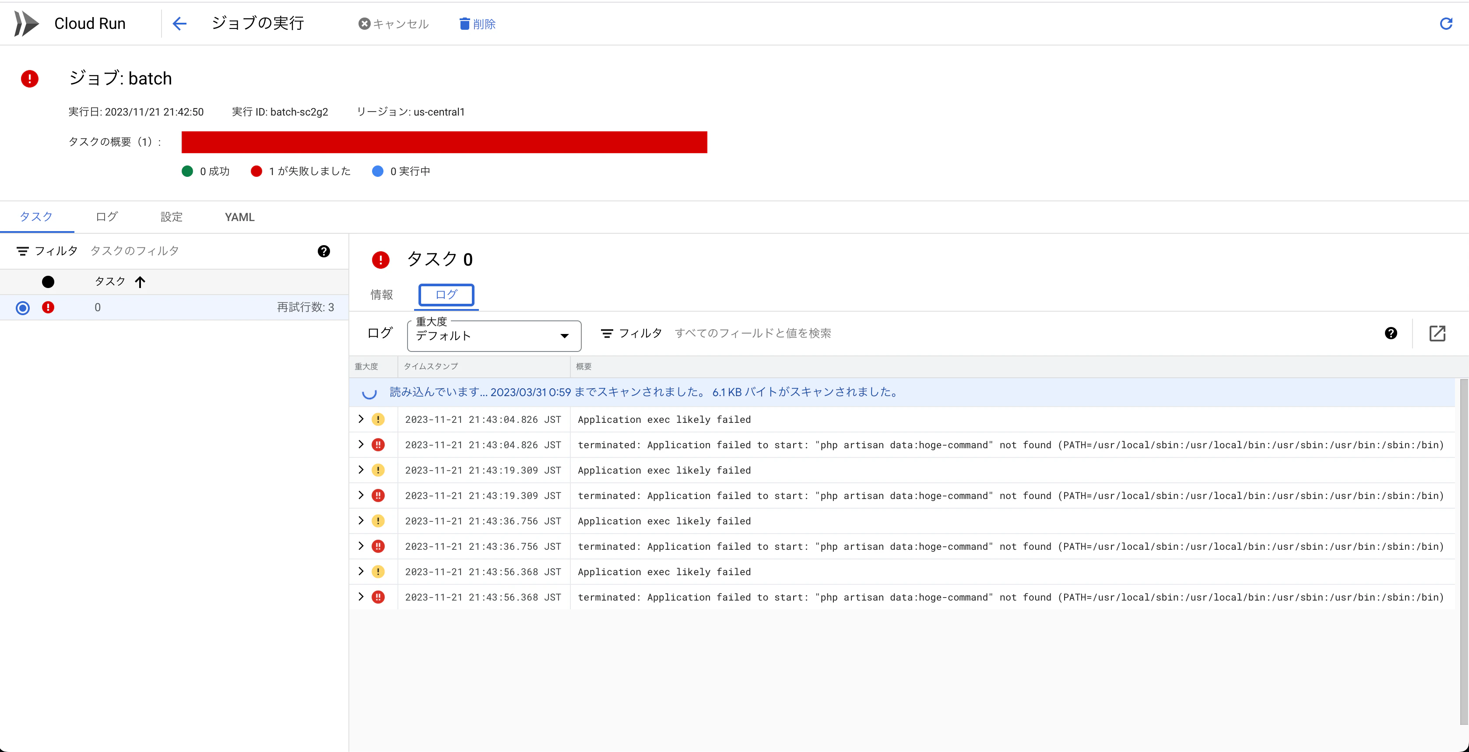Expand the 21:43:56.368 terminated error log entry

(x=361, y=596)
